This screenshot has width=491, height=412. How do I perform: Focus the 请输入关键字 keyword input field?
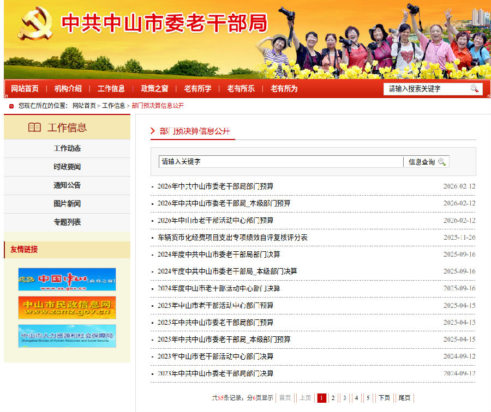280,162
